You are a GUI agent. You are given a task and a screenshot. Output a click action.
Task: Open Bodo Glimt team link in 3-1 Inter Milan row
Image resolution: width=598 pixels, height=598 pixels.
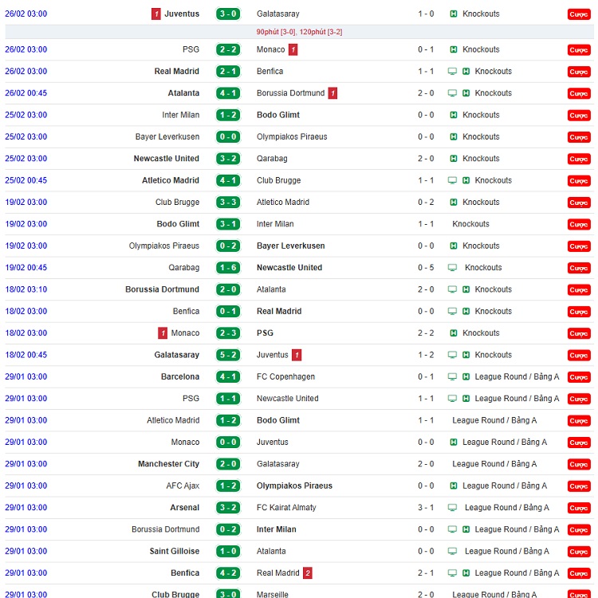(178, 224)
